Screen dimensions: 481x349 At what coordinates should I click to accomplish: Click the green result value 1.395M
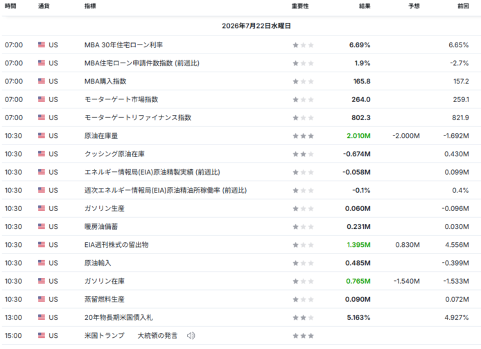coord(358,245)
